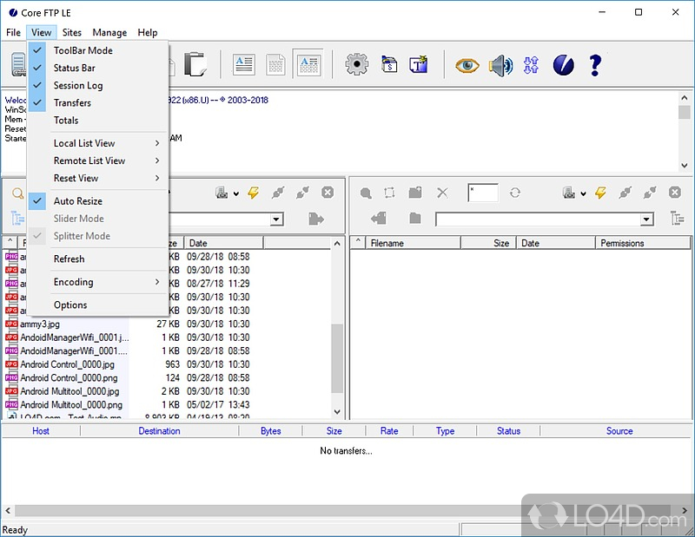Click the delete X icon in the remote pane

click(444, 193)
